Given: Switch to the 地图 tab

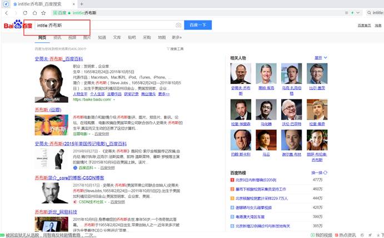Looking at the screenshot, I should click(x=162, y=37).
